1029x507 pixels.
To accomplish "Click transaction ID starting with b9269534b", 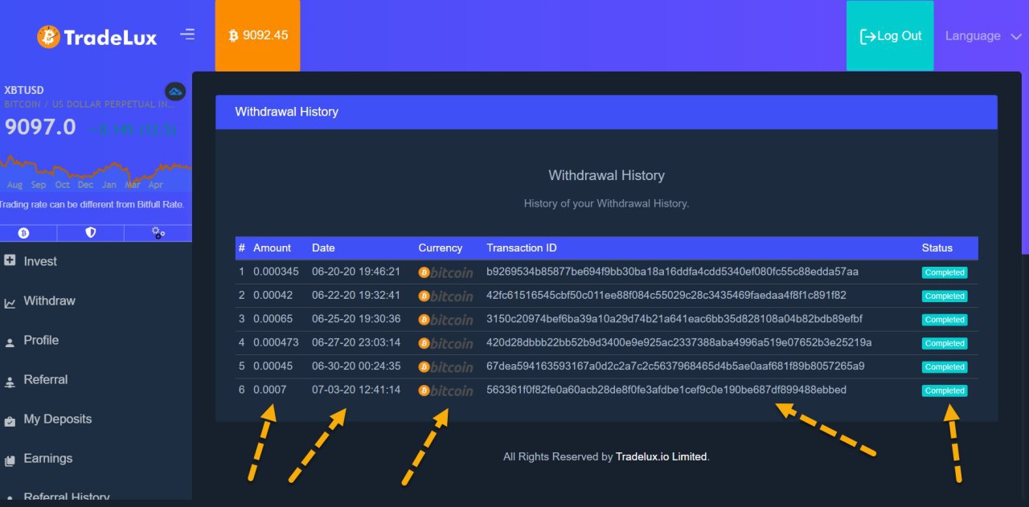I will 673,272.
